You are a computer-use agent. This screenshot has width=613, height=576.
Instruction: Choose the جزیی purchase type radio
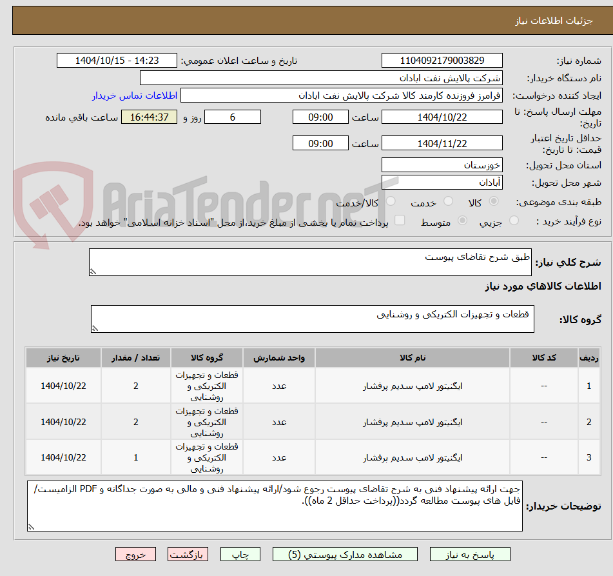pyautogui.click(x=514, y=221)
